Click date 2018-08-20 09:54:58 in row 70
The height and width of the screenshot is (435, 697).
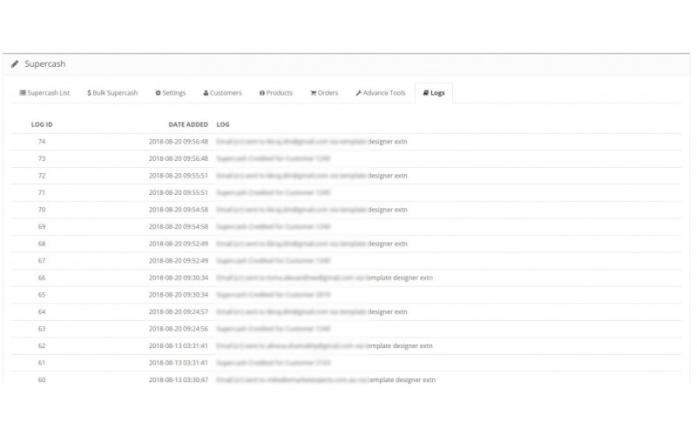[x=179, y=210]
